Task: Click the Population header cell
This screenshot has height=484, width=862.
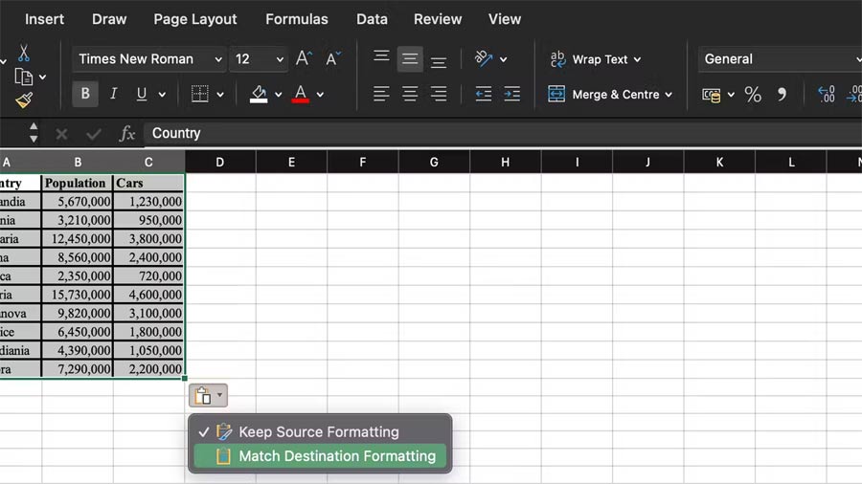Action: [77, 183]
